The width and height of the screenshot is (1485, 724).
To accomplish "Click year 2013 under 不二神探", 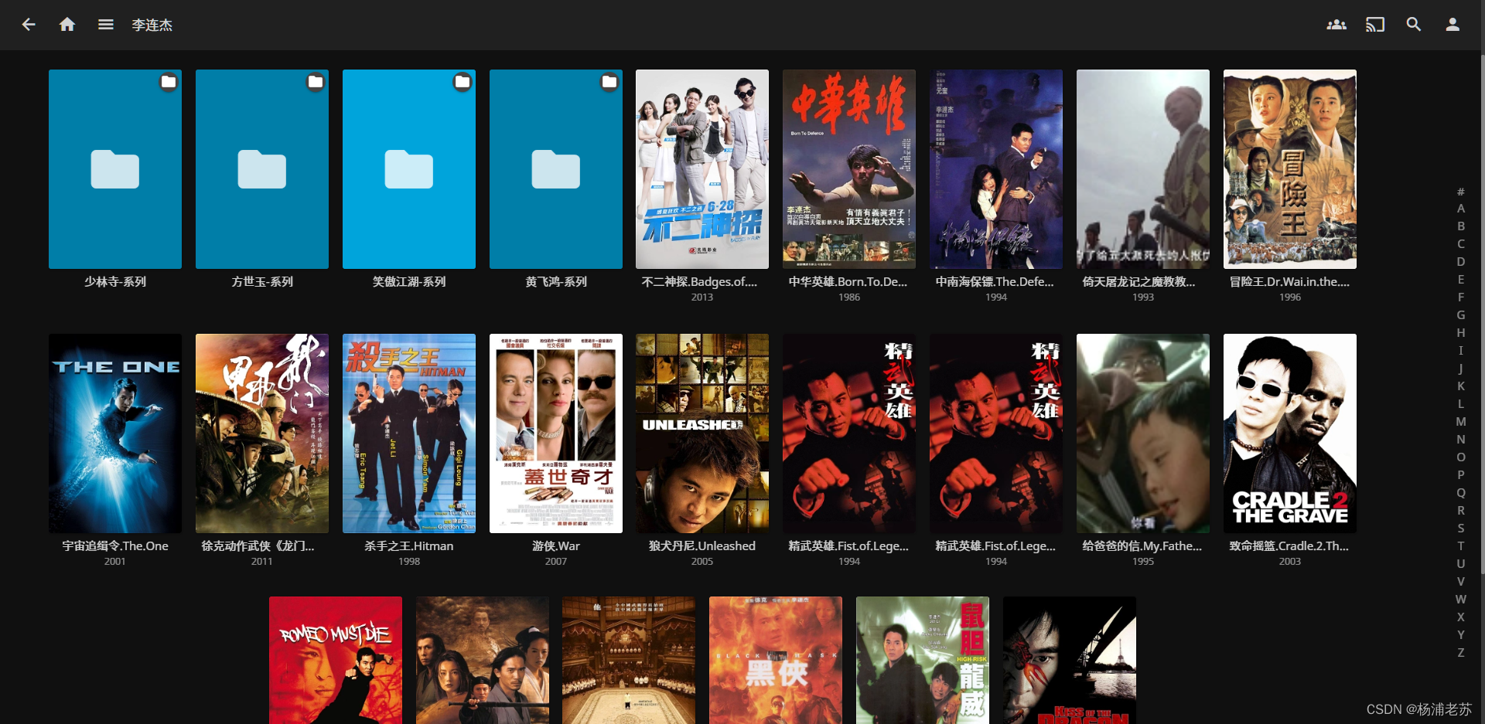I will (702, 297).
